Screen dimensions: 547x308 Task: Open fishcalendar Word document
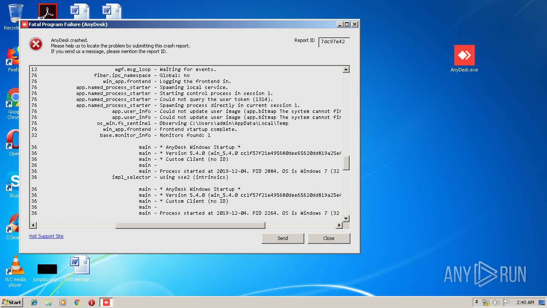point(80,269)
